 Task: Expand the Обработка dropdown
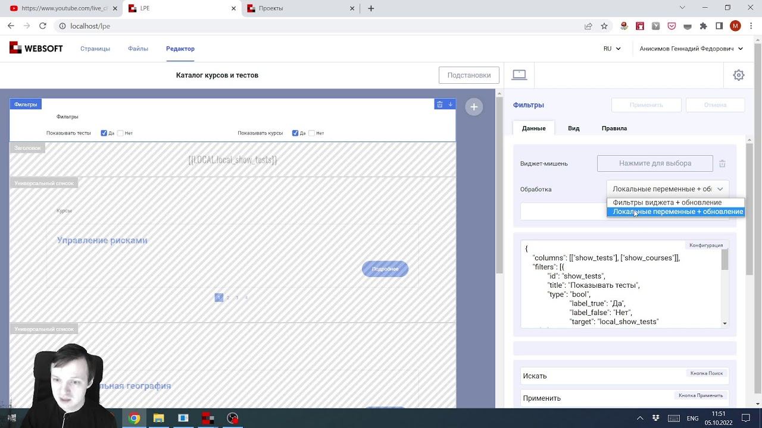click(667, 189)
